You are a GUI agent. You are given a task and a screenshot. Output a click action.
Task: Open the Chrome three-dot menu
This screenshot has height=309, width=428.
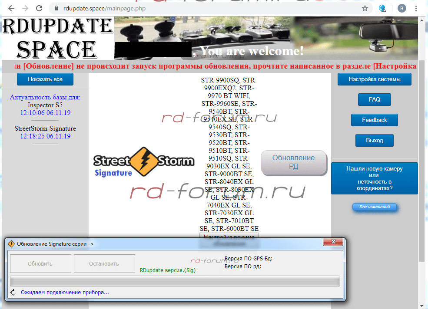tap(416, 8)
